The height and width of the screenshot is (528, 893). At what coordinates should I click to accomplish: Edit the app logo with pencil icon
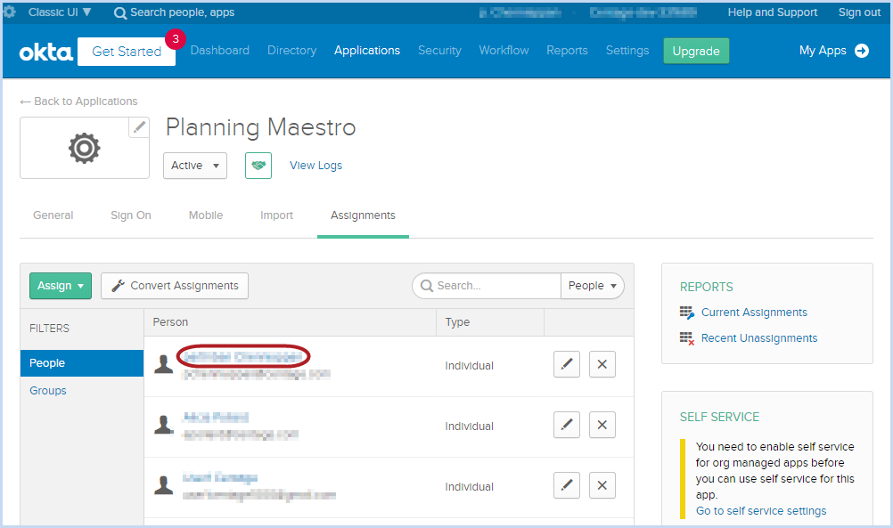point(139,127)
